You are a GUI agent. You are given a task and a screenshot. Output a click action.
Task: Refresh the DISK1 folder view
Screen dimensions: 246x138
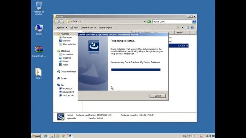pyautogui.click(x=149, y=21)
